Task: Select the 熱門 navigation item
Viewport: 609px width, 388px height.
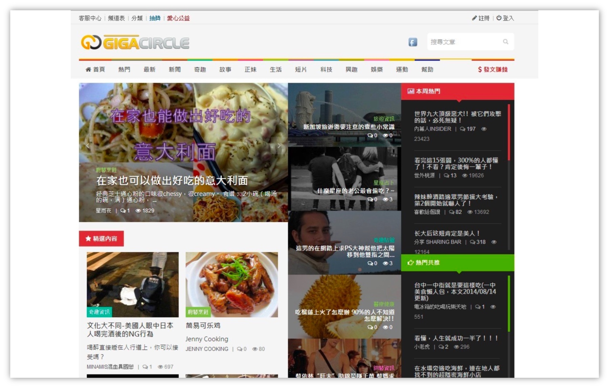Action: (x=124, y=70)
